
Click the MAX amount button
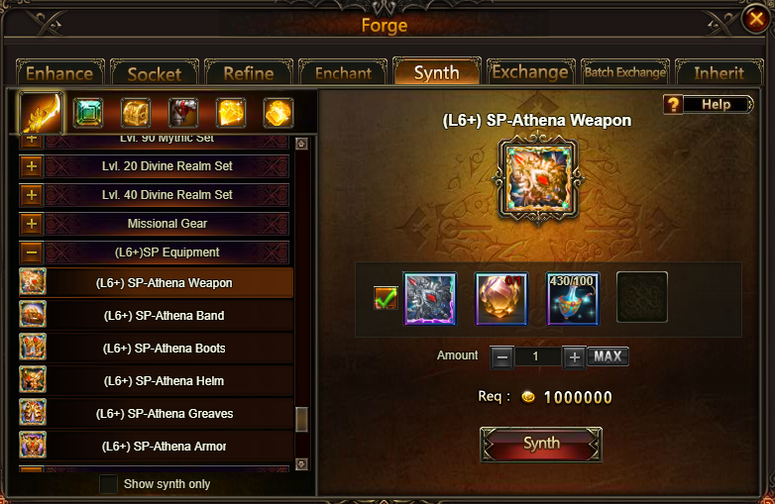pos(608,356)
